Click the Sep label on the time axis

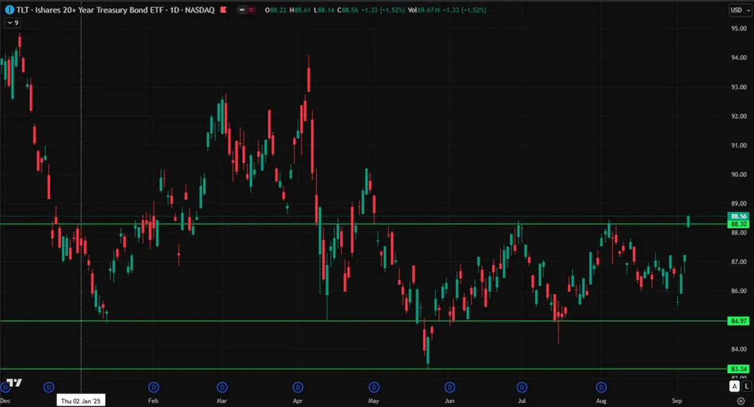[677, 400]
